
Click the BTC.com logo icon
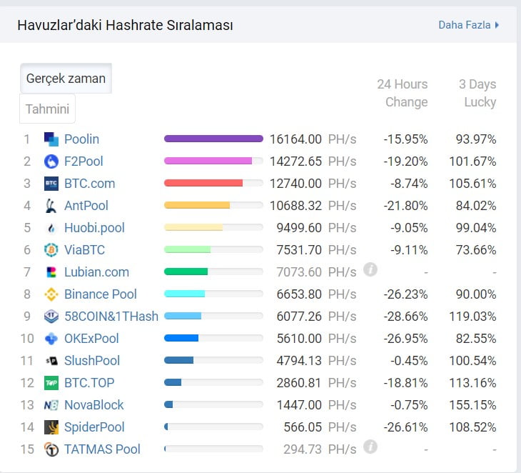51,184
